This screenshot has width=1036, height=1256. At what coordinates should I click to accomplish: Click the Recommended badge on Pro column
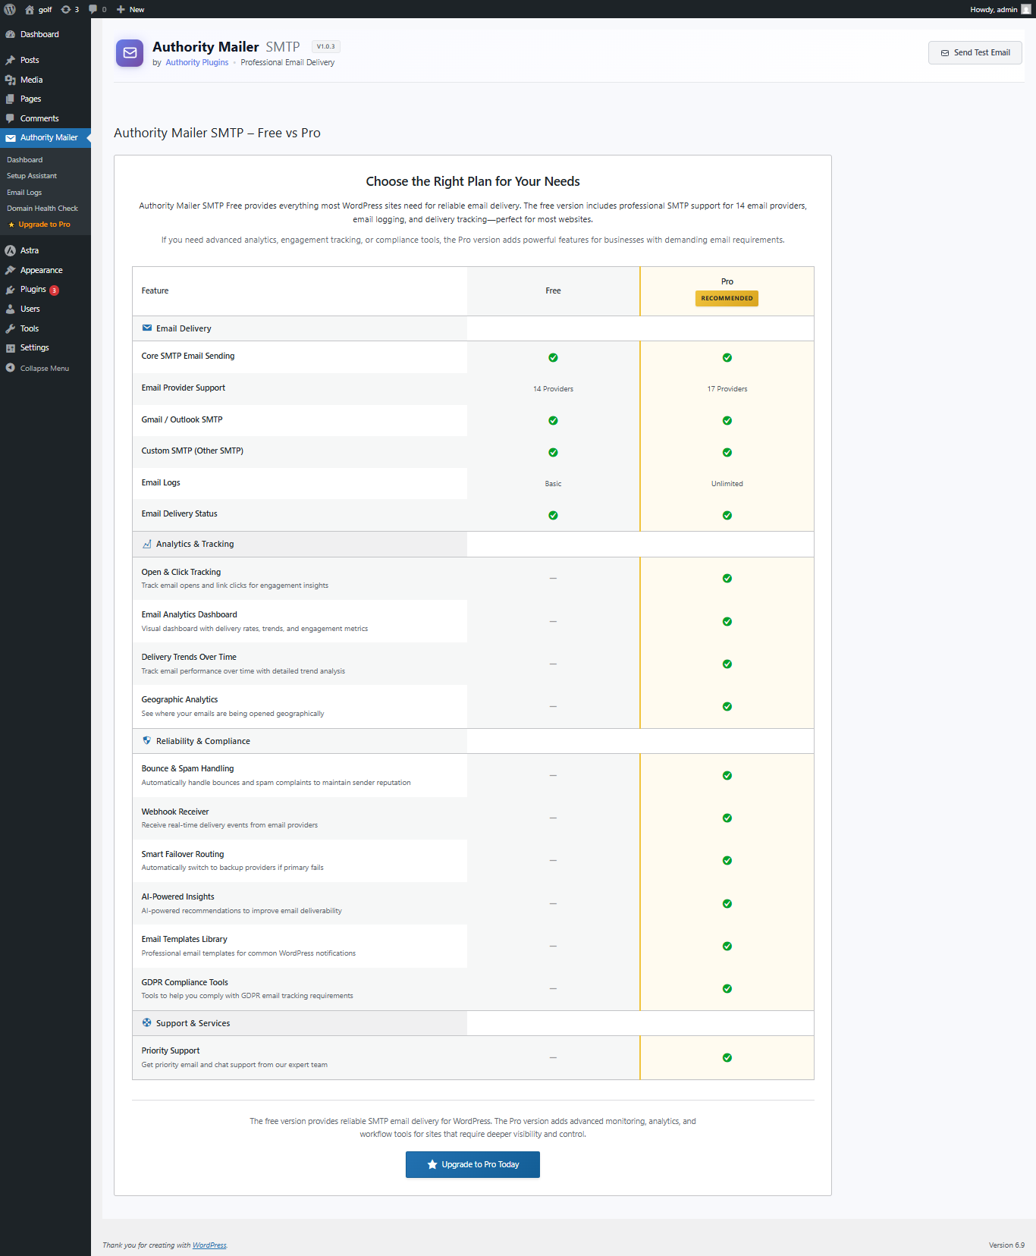[x=727, y=298]
